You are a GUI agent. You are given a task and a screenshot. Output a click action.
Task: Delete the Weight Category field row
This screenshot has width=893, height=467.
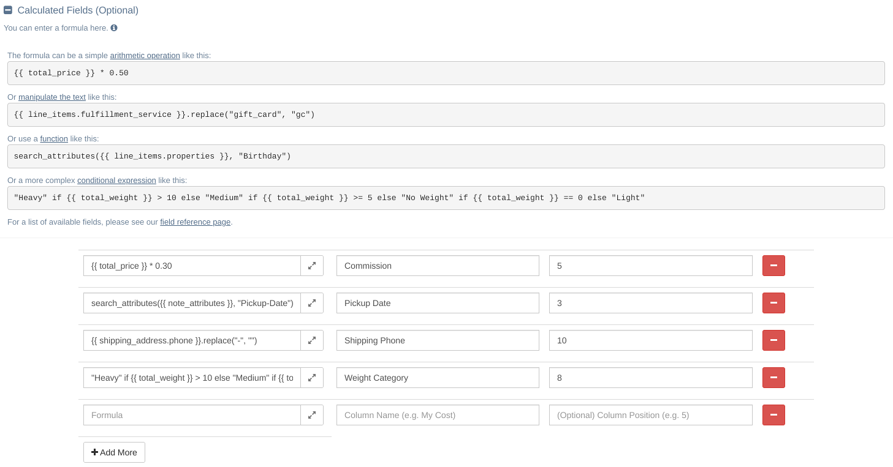pos(773,378)
